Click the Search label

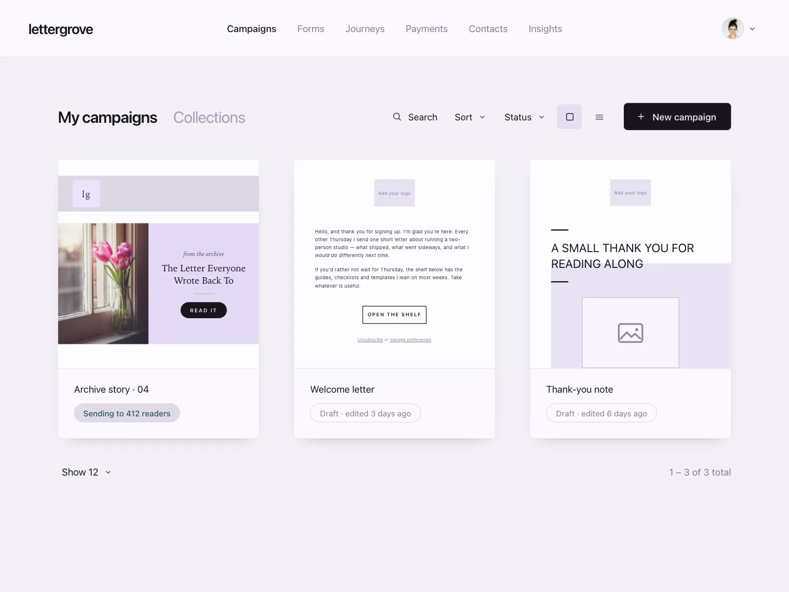423,117
